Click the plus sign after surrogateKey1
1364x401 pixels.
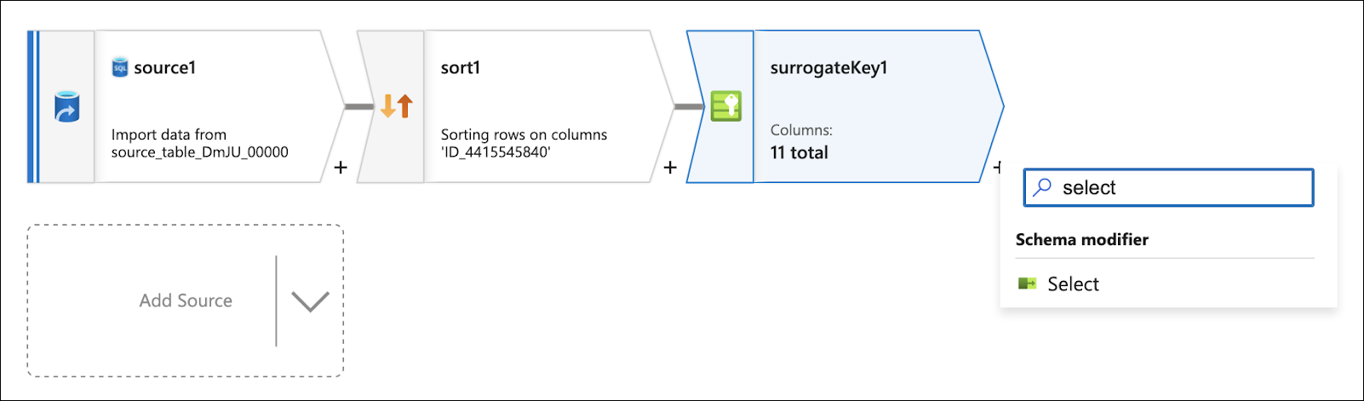click(998, 167)
